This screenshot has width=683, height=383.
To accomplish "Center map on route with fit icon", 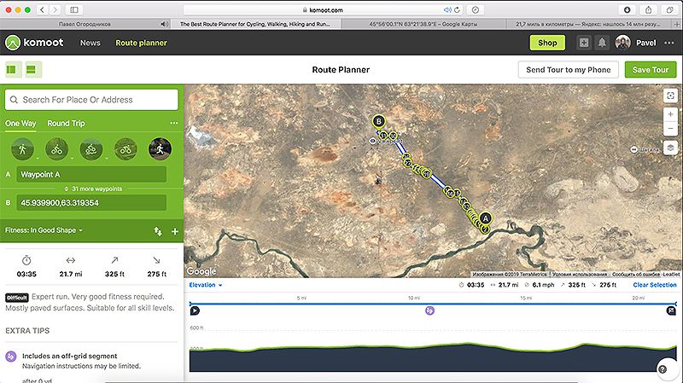I will [x=670, y=95].
